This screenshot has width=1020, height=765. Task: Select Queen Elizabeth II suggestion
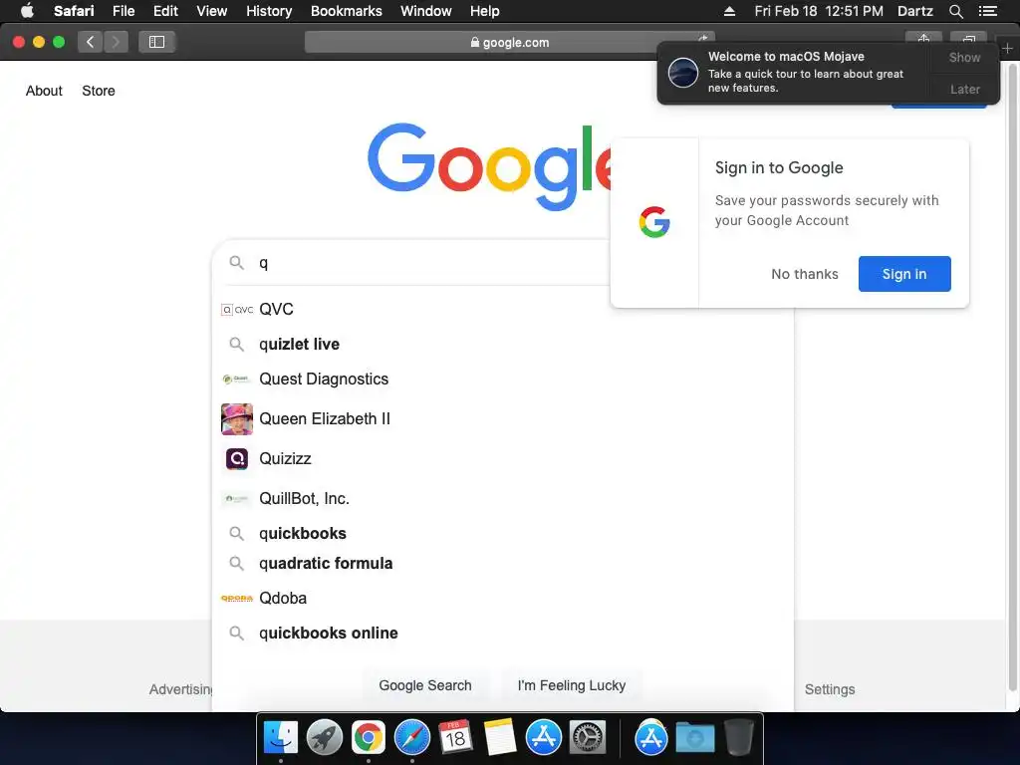click(x=503, y=419)
